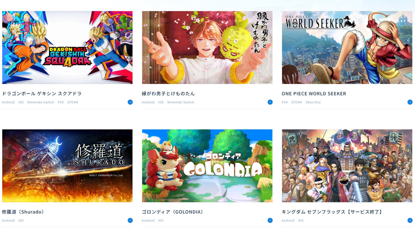415x233 pixels.
Task: Select the Xbox One tag under World Seeker
Action: [313, 102]
